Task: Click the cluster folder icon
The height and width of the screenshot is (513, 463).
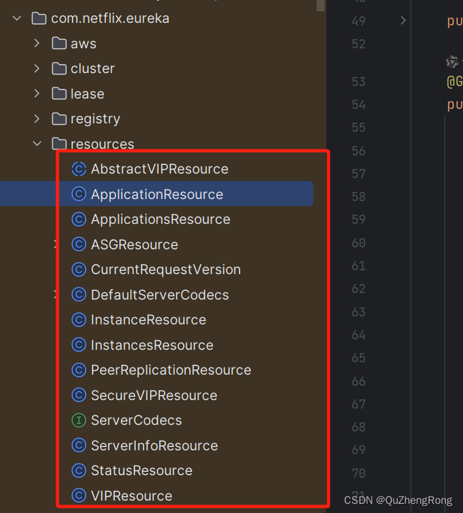Action: click(59, 69)
